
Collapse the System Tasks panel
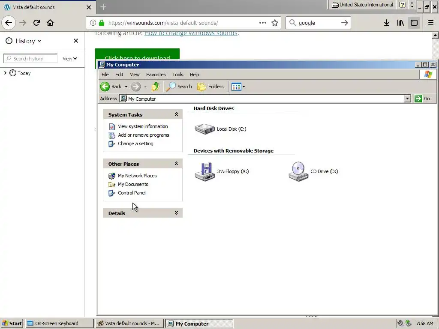tap(176, 114)
